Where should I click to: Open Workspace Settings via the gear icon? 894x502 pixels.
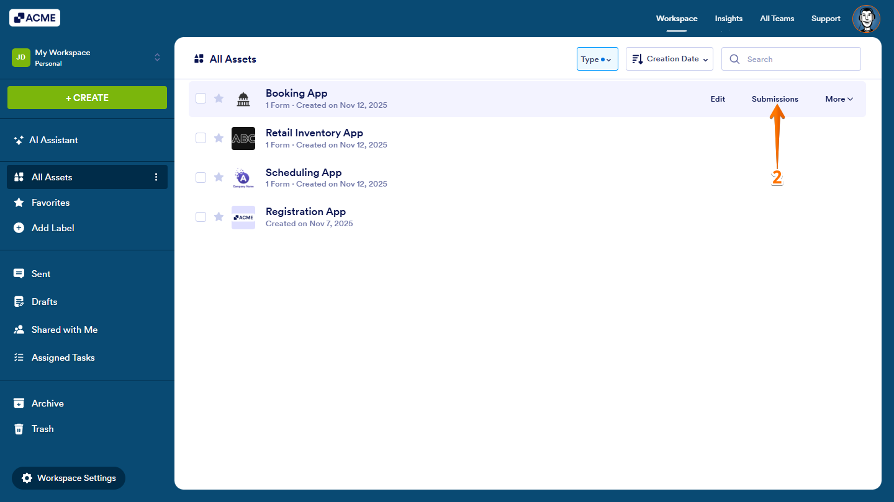click(68, 478)
